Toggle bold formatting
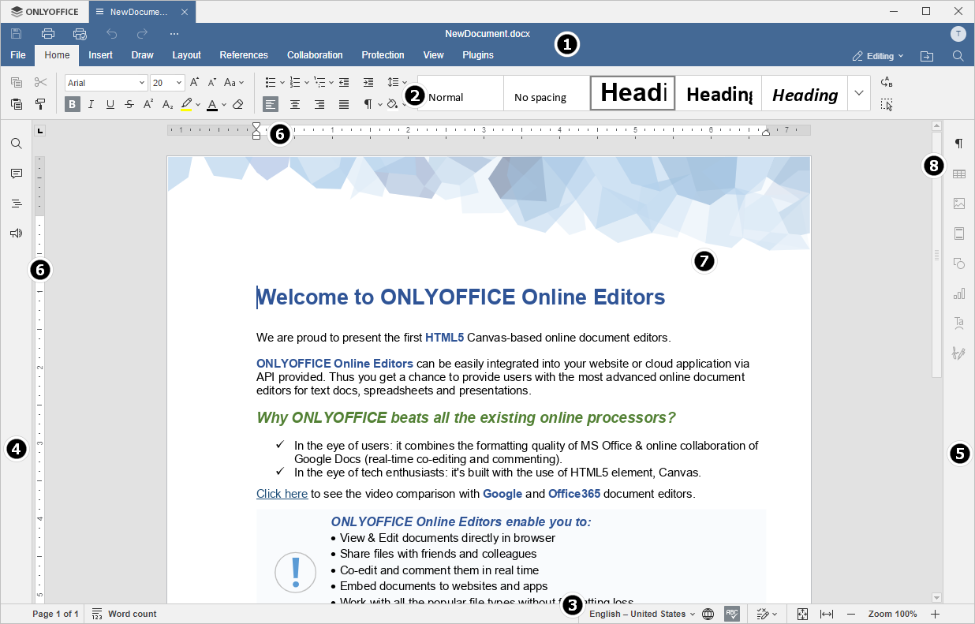 coord(72,103)
